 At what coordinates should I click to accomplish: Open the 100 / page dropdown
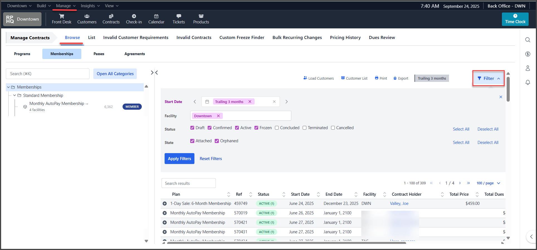tap(488, 183)
